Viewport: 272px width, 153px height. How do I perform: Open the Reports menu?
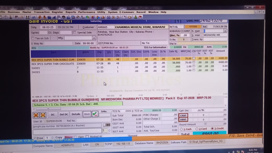click(x=71, y=12)
